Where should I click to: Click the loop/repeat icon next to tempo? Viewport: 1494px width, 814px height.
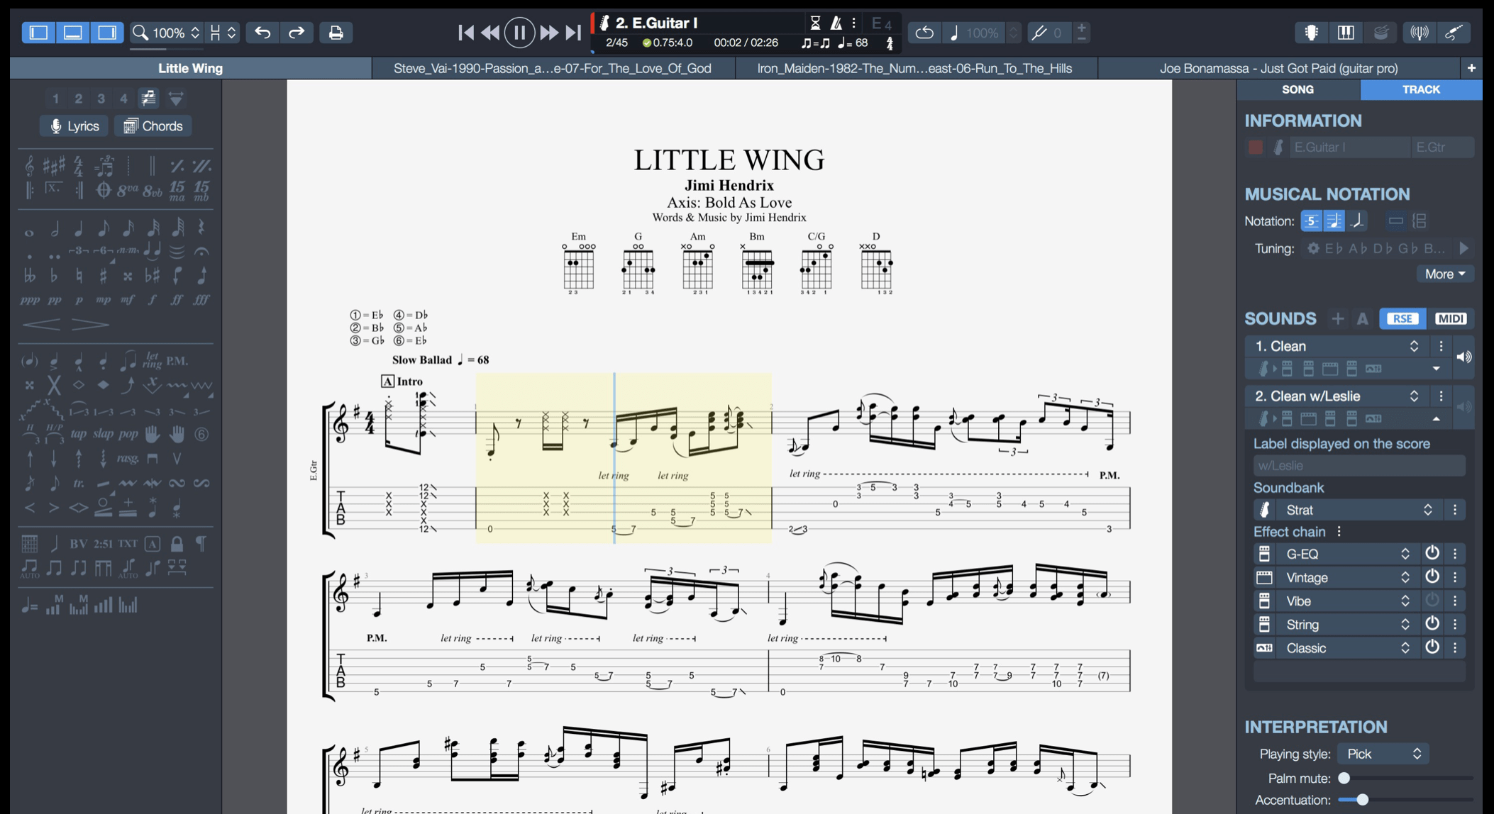[x=923, y=32]
